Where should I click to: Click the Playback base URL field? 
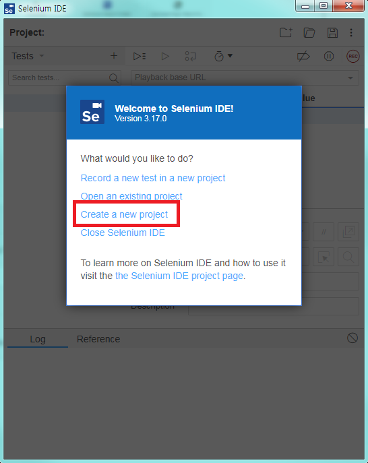(x=245, y=78)
